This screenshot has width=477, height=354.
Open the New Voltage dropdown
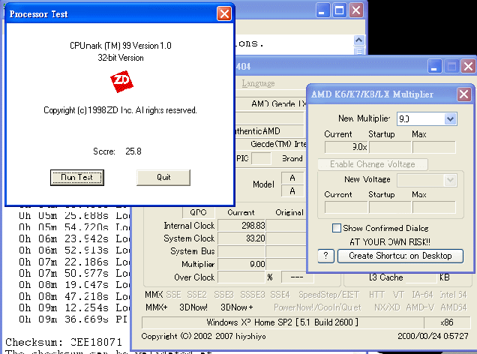tap(450, 180)
